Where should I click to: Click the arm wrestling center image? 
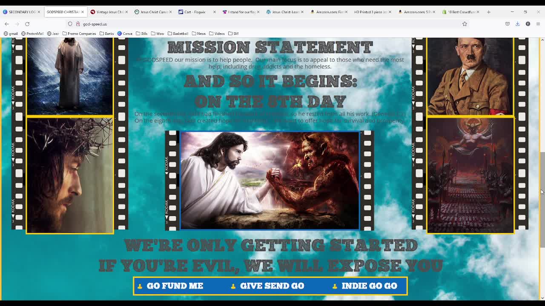270,181
